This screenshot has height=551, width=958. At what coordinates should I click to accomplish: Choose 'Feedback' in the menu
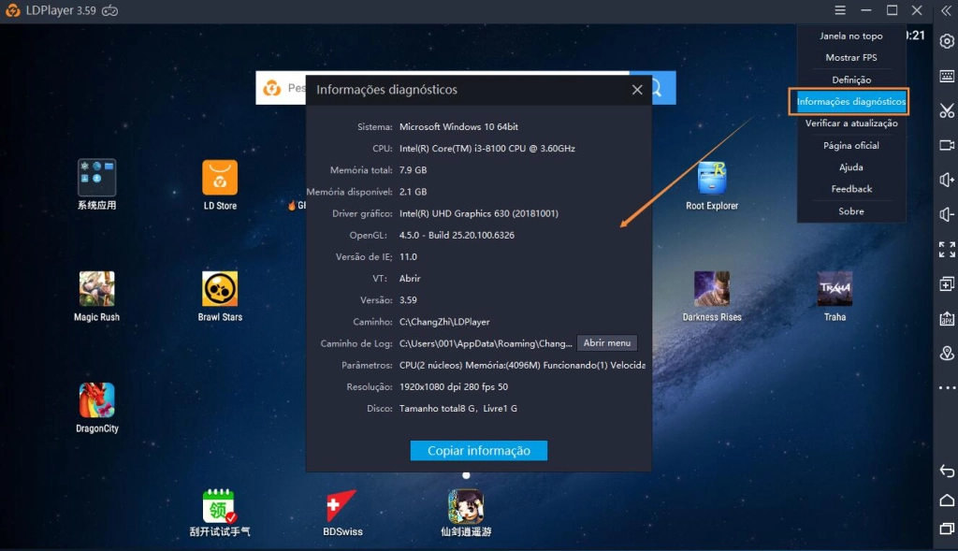pos(851,189)
